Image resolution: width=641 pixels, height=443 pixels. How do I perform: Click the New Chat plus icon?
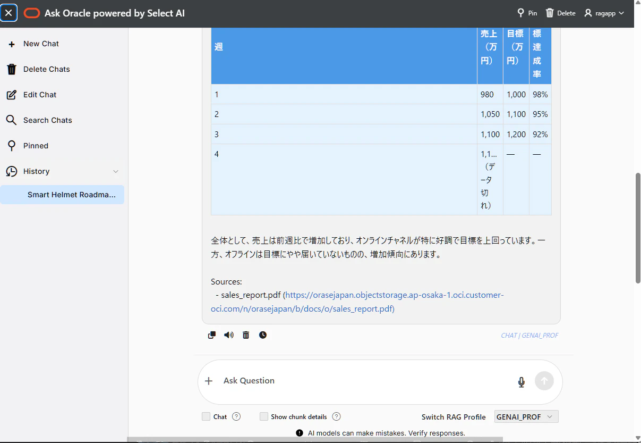12,44
